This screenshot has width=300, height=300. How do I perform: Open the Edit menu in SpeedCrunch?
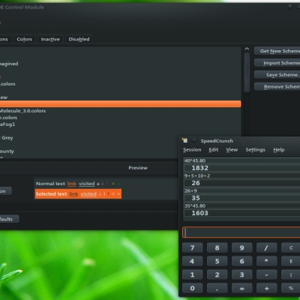(214, 149)
